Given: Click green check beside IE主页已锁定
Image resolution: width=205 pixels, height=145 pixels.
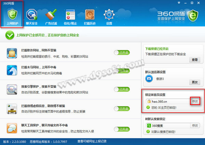Looking at the screenshot, I should [x=148, y=107].
